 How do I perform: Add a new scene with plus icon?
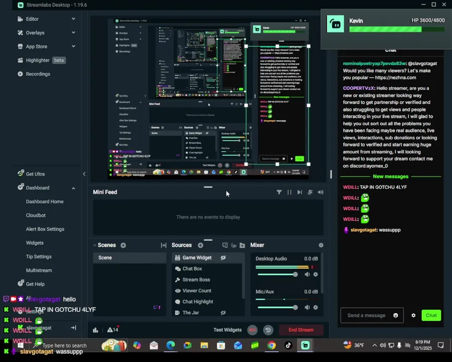(x=124, y=245)
